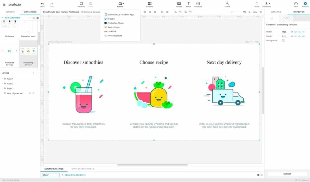
Task: Click the Height value field
Action: tap(284, 36)
